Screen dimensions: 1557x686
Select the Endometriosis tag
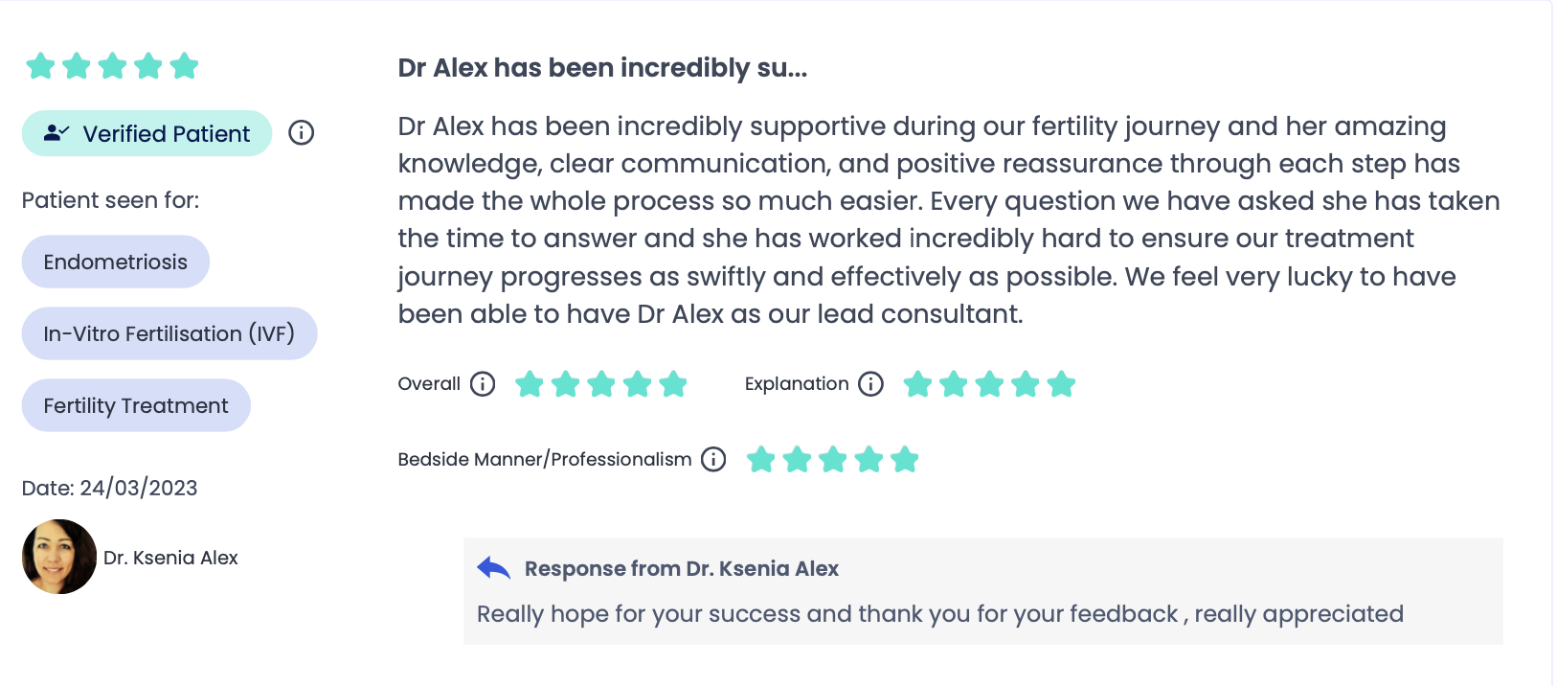116,262
